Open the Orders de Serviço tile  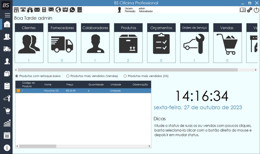194,43
